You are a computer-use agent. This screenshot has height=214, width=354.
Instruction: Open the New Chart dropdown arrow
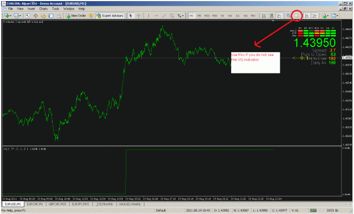click(x=10, y=16)
